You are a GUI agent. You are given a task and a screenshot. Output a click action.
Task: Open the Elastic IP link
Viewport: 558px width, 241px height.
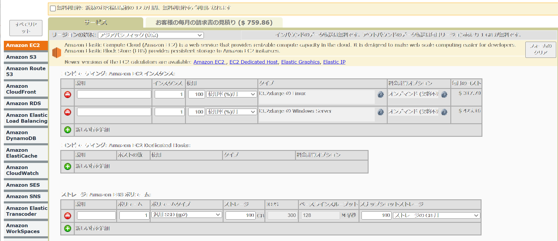click(x=334, y=62)
